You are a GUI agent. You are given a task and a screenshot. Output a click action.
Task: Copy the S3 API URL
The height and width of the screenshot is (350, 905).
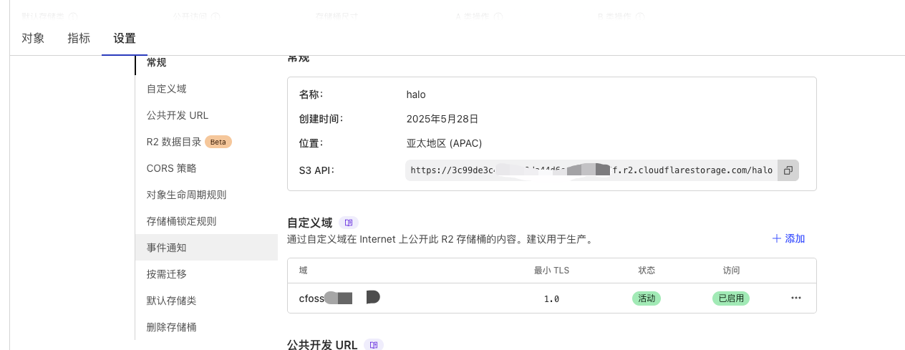click(788, 170)
